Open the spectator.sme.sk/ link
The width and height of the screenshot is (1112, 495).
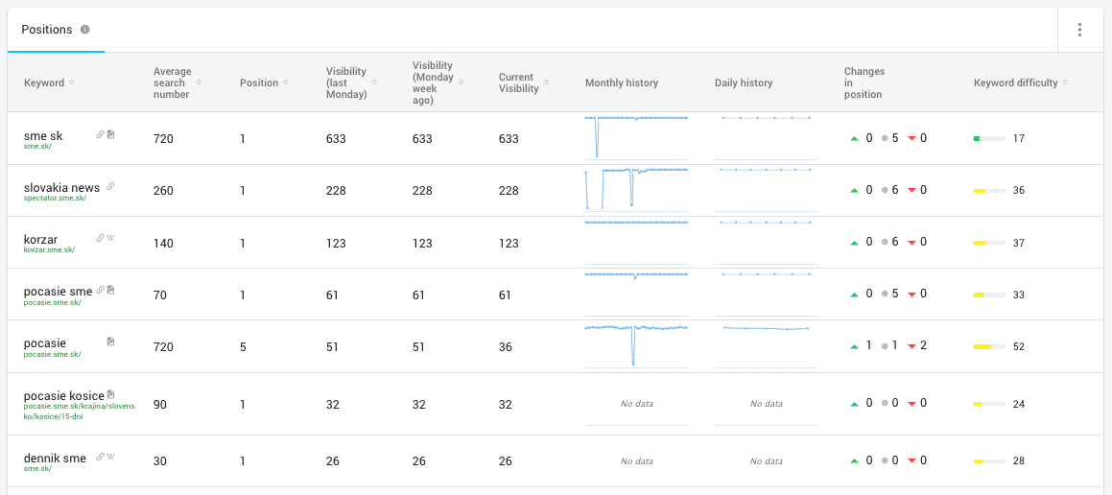(x=55, y=199)
